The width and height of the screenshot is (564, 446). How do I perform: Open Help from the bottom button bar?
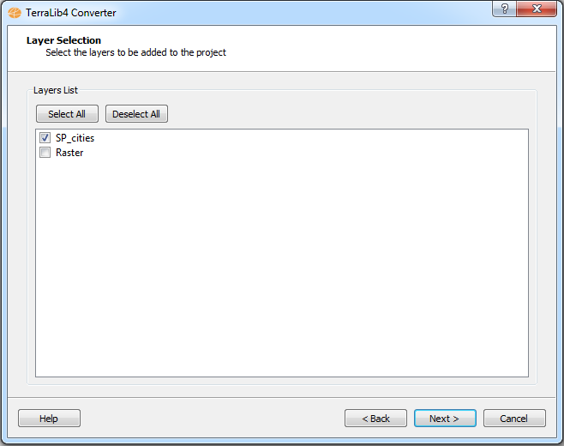coord(49,419)
